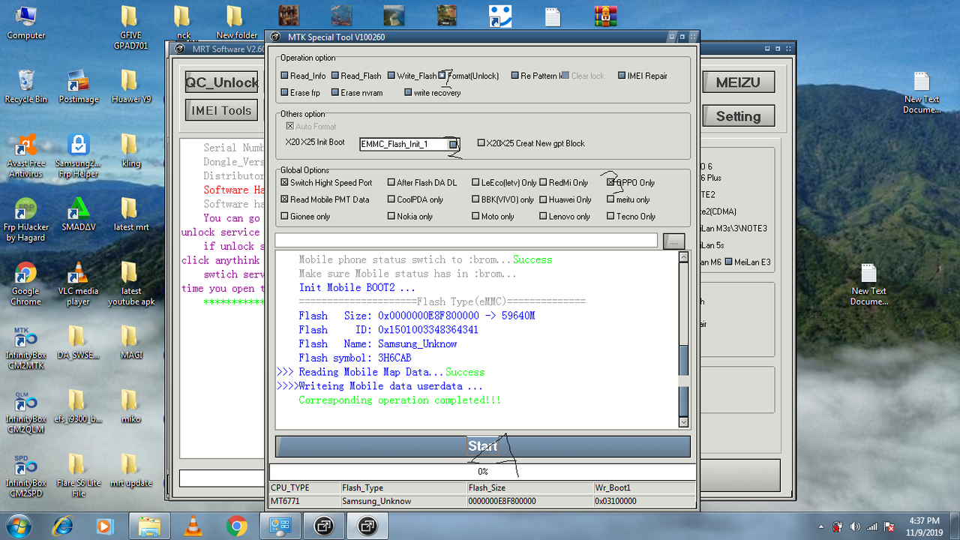
Task: Open the latest mrt folder
Action: click(x=130, y=214)
